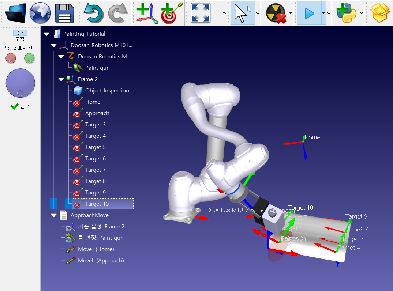393x291 pixels.
Task: Click the Undo arrow icon
Action: point(93,13)
